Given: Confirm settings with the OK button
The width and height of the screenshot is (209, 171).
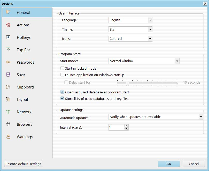Looking at the screenshot, I should (169, 164).
